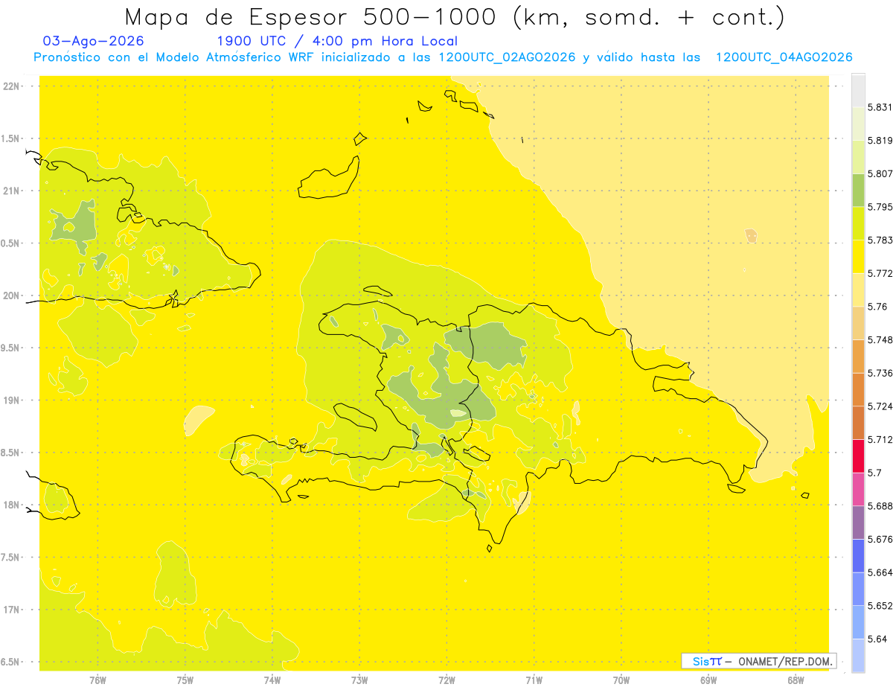The height and width of the screenshot is (690, 893).
Task: Click the pink swatch in the color scale
Action: pos(858,489)
